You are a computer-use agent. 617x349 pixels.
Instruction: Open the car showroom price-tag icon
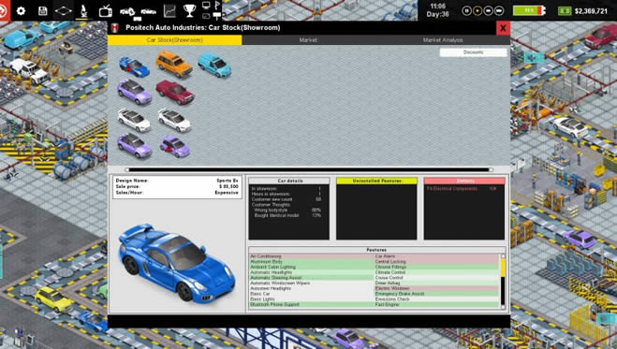point(128,12)
